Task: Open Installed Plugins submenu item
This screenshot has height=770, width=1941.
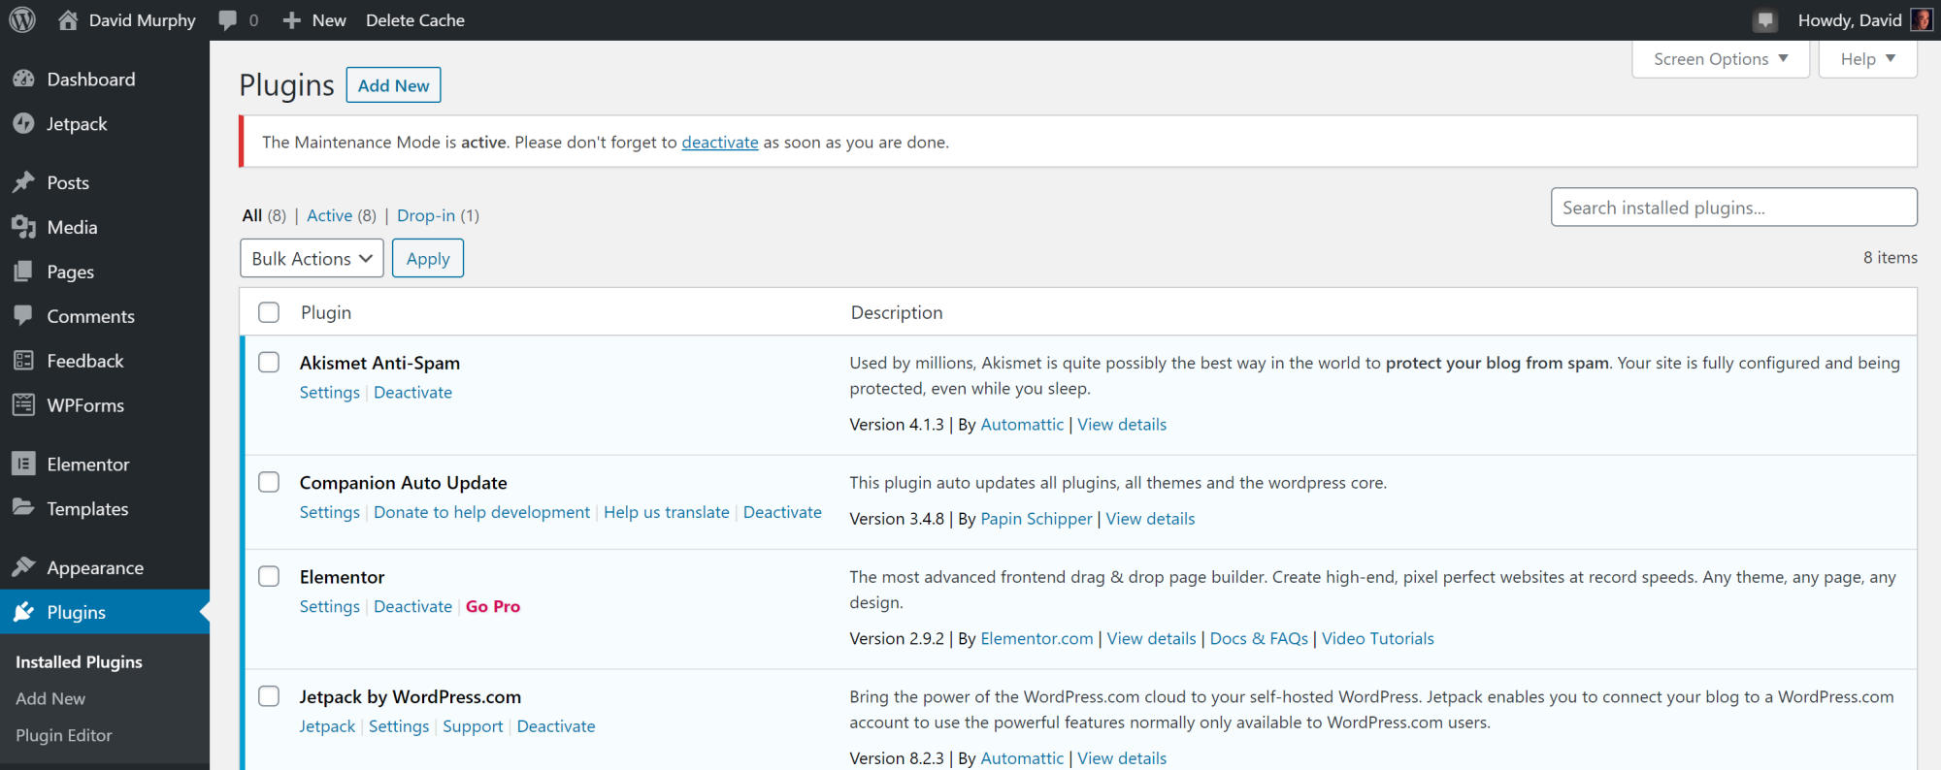Action: point(79,661)
